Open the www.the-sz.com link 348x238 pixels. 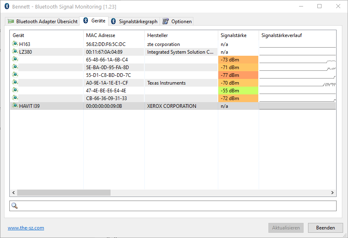26,228
